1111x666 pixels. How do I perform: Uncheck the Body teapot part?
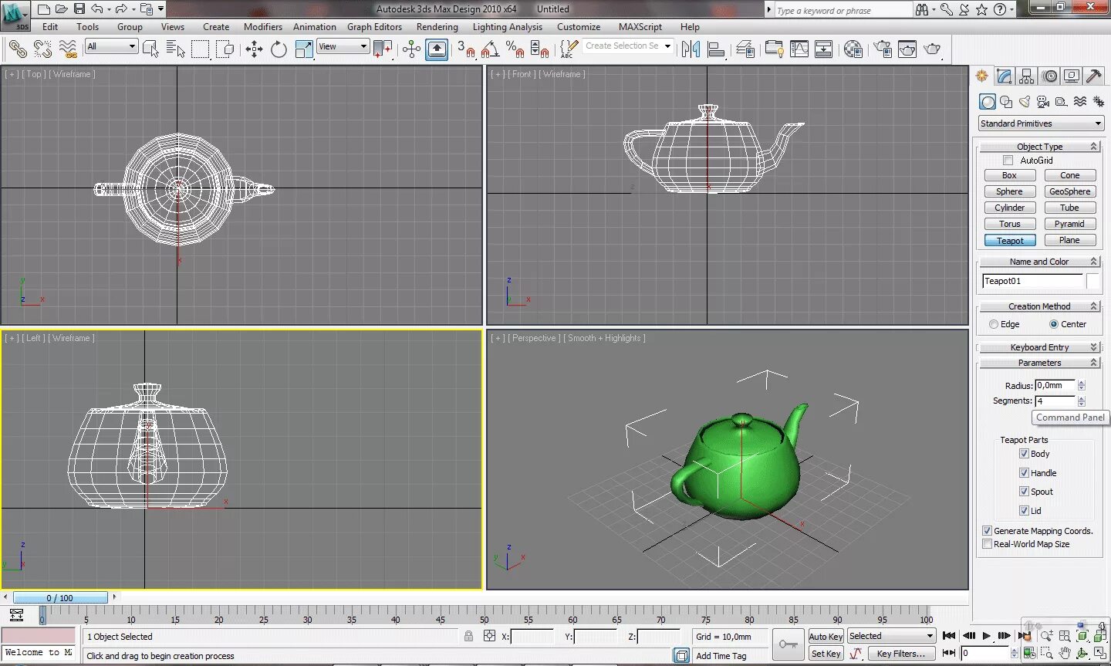coord(1024,454)
